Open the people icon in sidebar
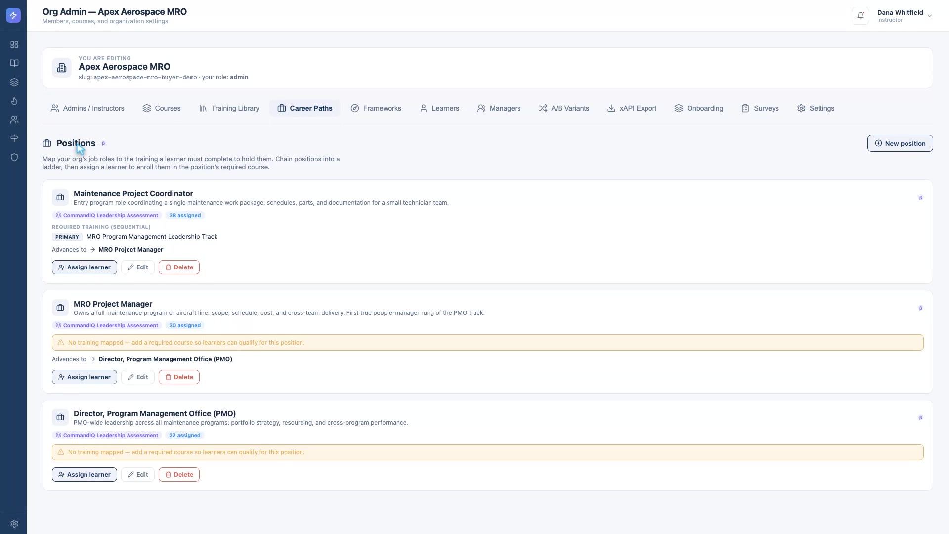 [x=14, y=120]
